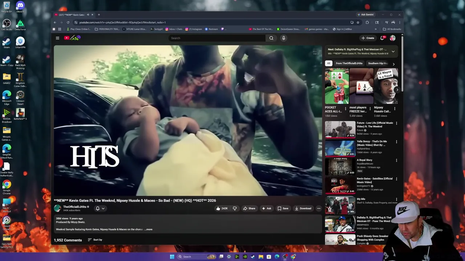The image size is (465, 261).
Task: Open Inbox • Chats bookmark
Action: pos(174,29)
